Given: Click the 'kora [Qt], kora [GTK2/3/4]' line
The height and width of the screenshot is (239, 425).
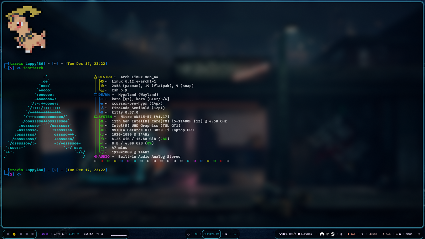Looking at the screenshot, I should pos(140,99).
